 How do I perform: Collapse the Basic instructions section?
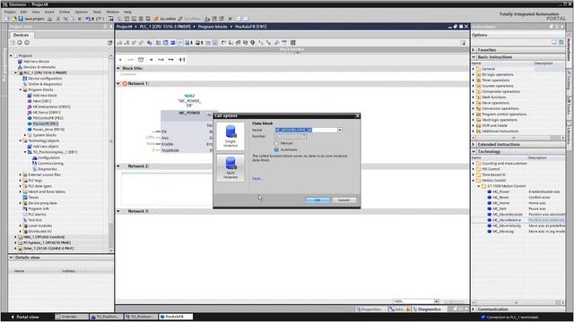click(474, 57)
